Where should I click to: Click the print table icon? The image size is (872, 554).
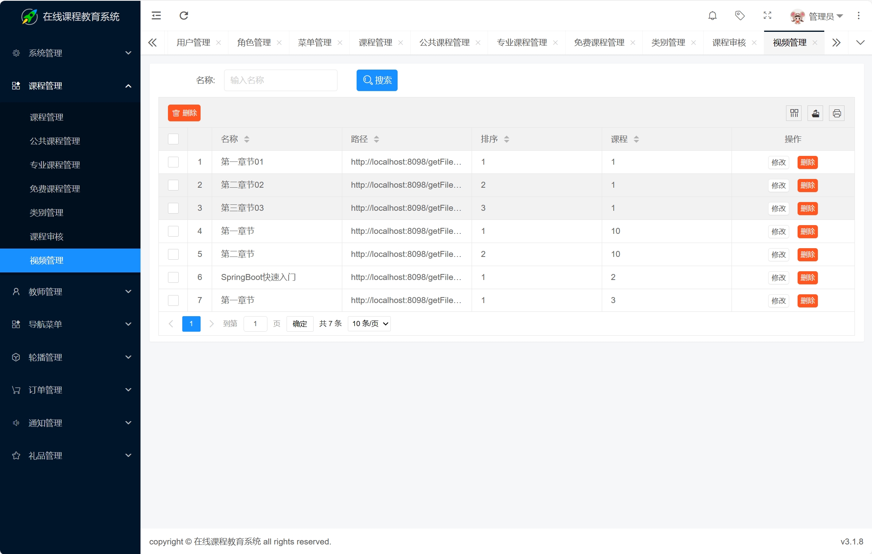point(837,113)
